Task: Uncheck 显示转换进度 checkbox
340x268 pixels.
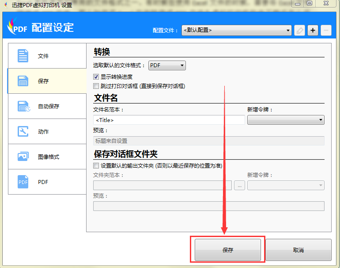Action: (96, 77)
